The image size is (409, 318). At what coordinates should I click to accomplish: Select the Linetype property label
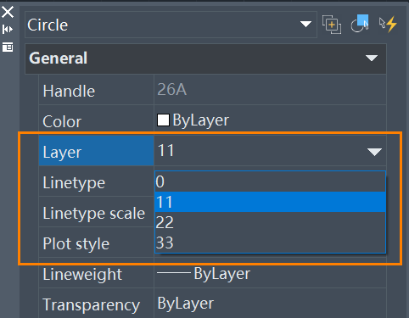(74, 183)
